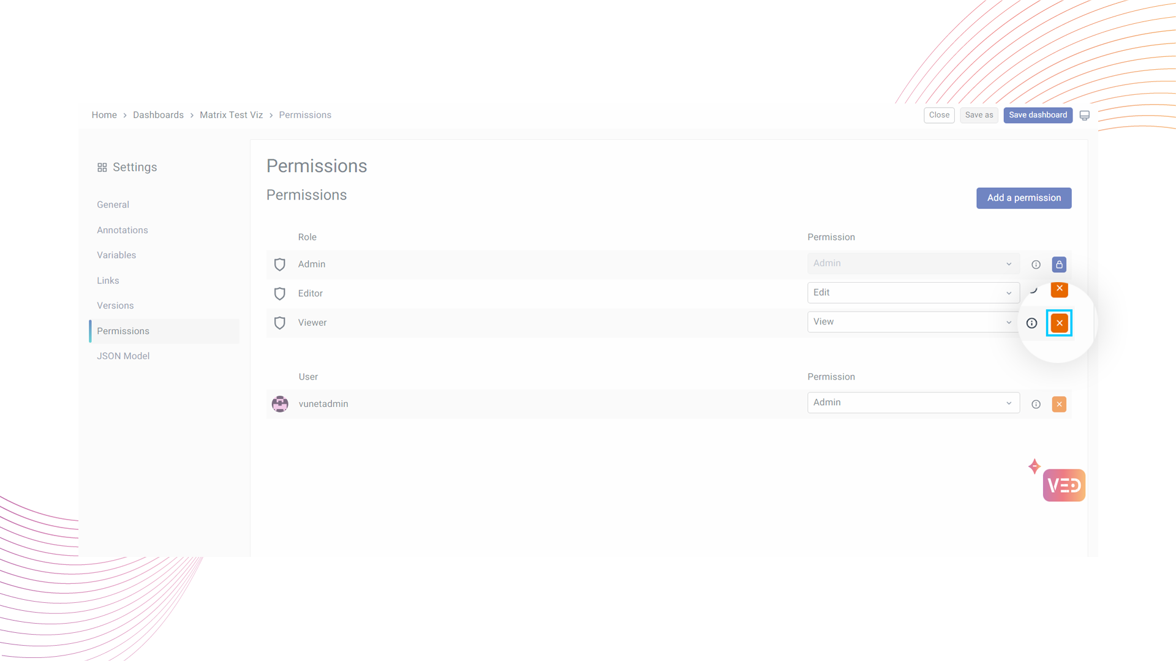
Task: Click the Save as button
Action: tap(979, 115)
